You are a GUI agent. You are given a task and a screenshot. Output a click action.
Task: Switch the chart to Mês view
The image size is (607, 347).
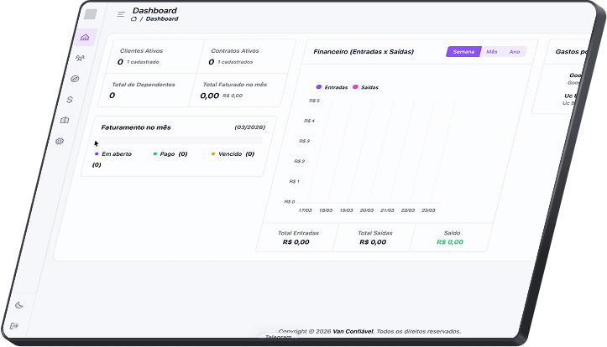pyautogui.click(x=492, y=51)
